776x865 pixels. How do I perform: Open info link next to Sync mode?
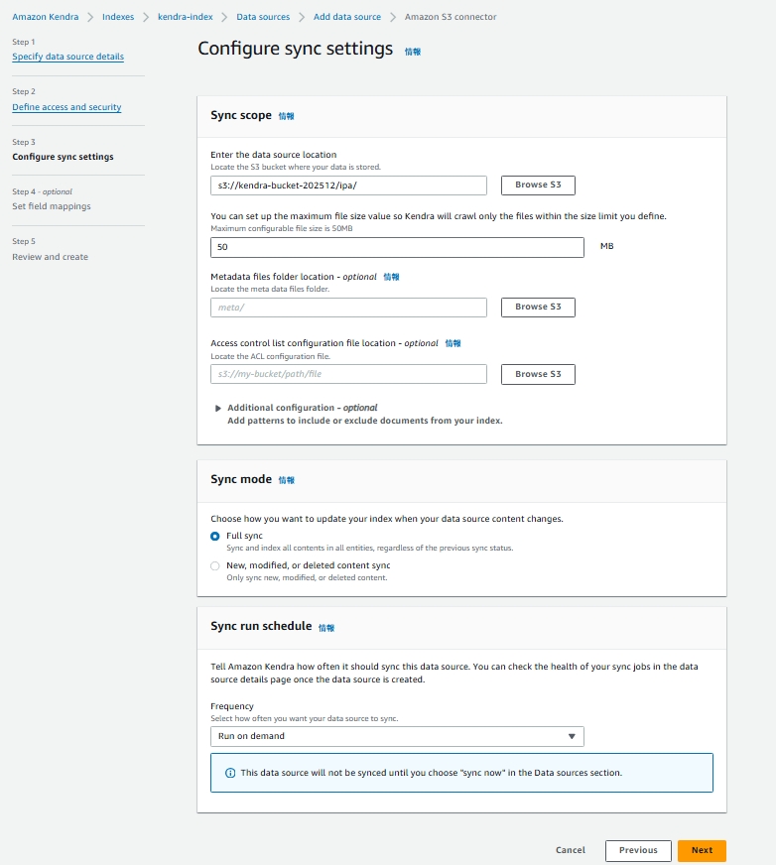pos(286,480)
